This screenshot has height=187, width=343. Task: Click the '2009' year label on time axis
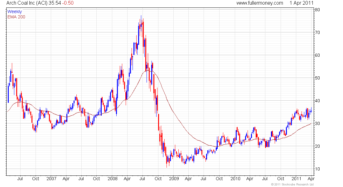[x=174, y=179]
